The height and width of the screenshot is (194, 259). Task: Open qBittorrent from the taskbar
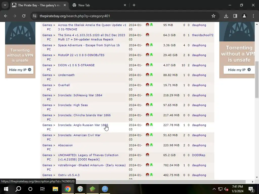pos(105,189)
